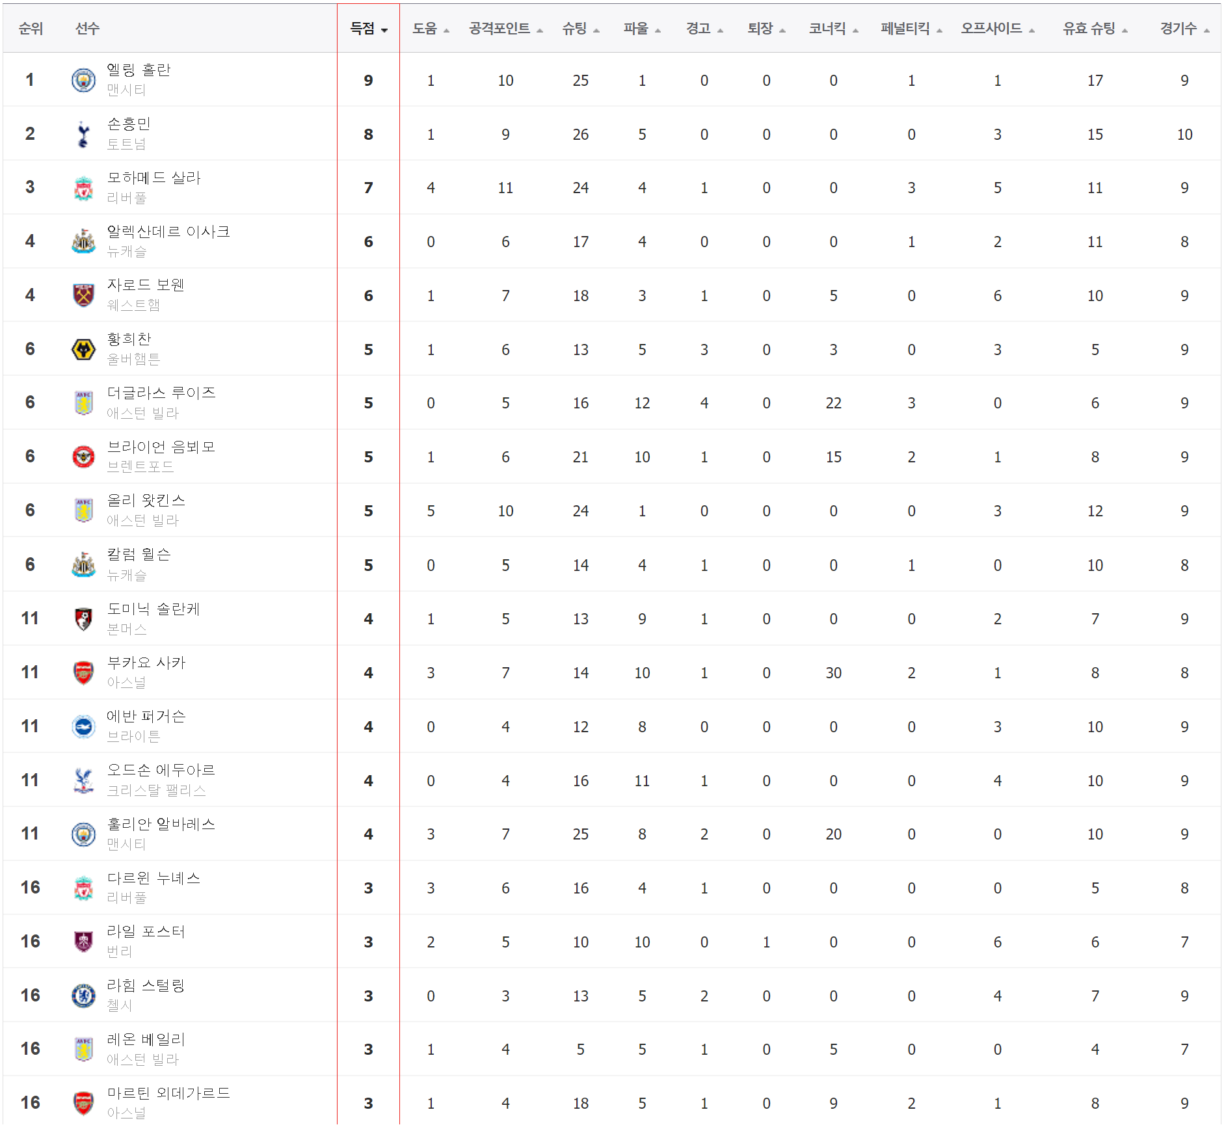Open player 부카요 사카
The height and width of the screenshot is (1125, 1226).
point(146,662)
